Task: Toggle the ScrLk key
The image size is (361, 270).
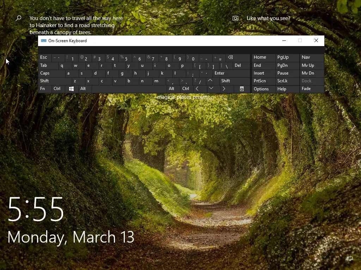Action: [x=287, y=81]
